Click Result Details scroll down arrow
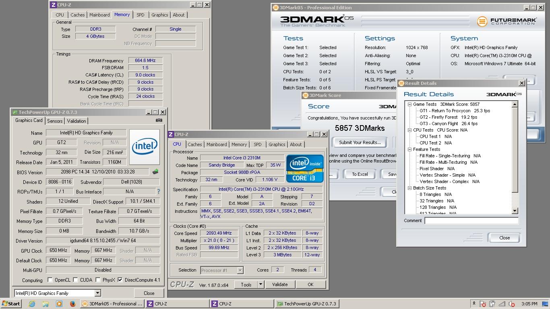Image resolution: width=550 pixels, height=309 pixels. click(515, 211)
